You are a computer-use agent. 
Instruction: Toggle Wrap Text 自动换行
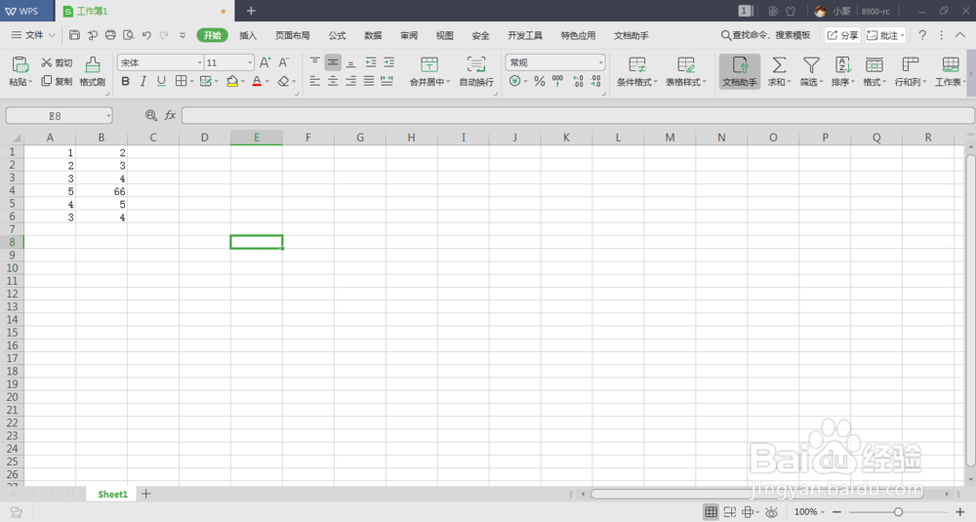tap(476, 71)
